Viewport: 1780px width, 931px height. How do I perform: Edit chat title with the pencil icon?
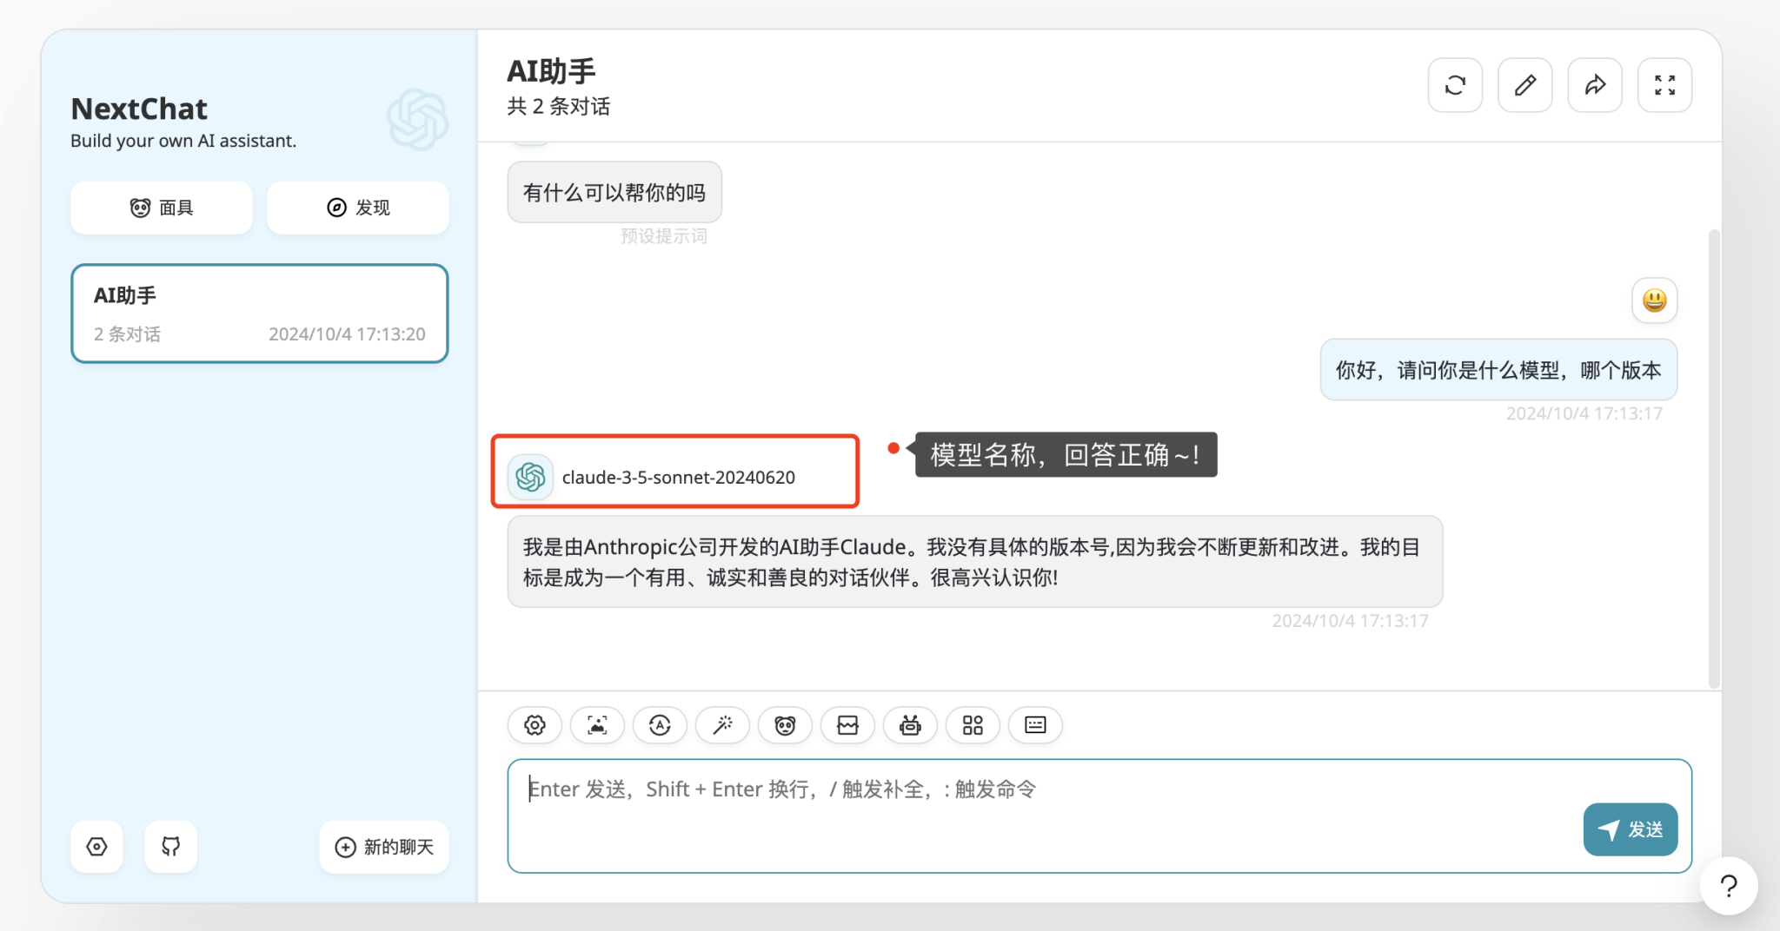[1524, 84]
